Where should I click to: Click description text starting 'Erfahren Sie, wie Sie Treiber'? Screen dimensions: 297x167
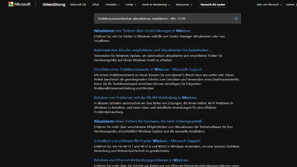(x=159, y=38)
